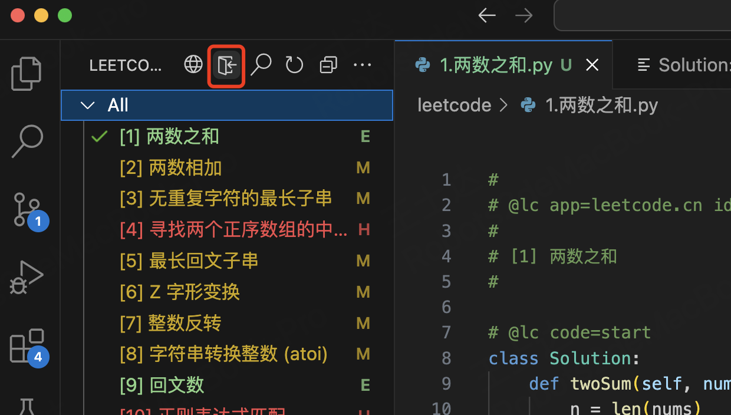Viewport: 731px width, 415px height.
Task: Click the green checkmark beside 两数之和
Action: tap(100, 137)
